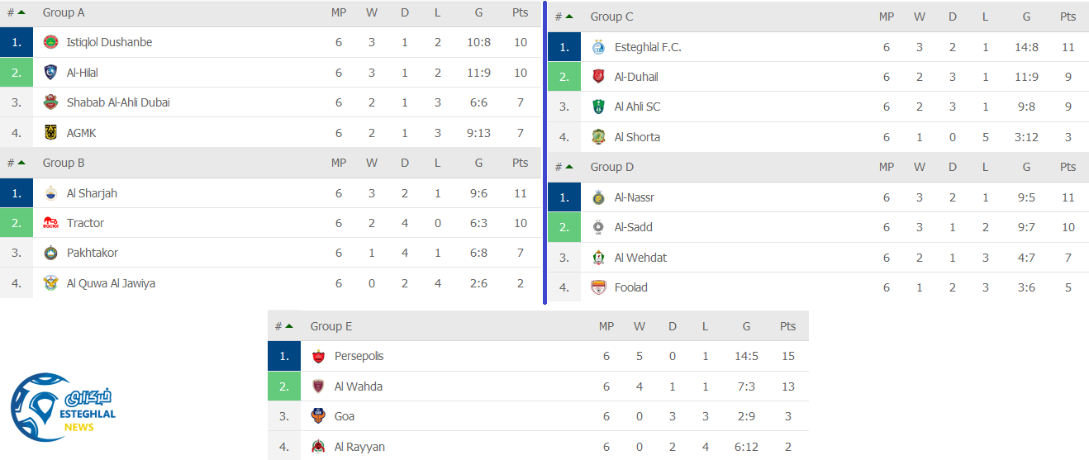Click the blue rank 1 badge in Group D
The image size is (1089, 460).
click(564, 197)
